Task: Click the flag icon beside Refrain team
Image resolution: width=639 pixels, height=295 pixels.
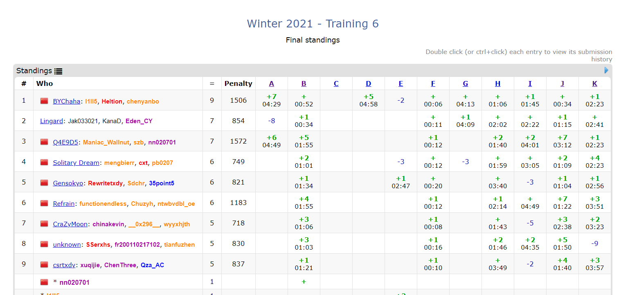Action: point(44,203)
